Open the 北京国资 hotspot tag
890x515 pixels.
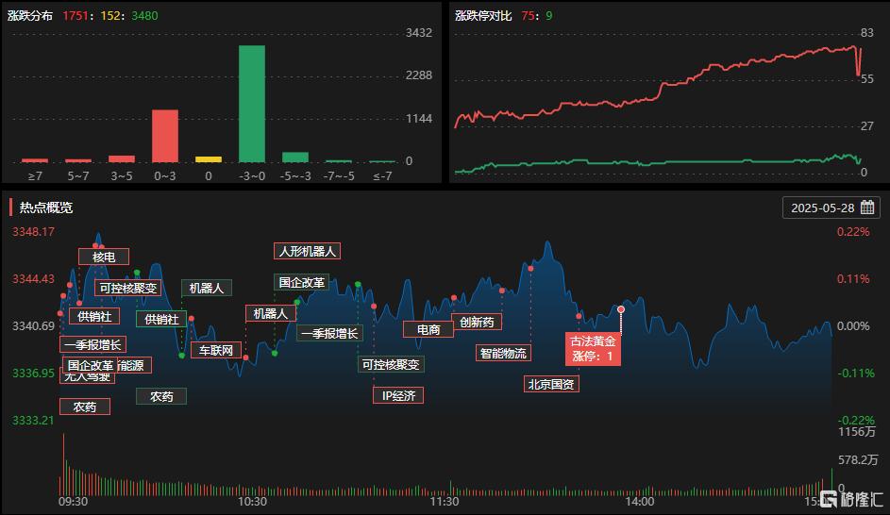550,384
